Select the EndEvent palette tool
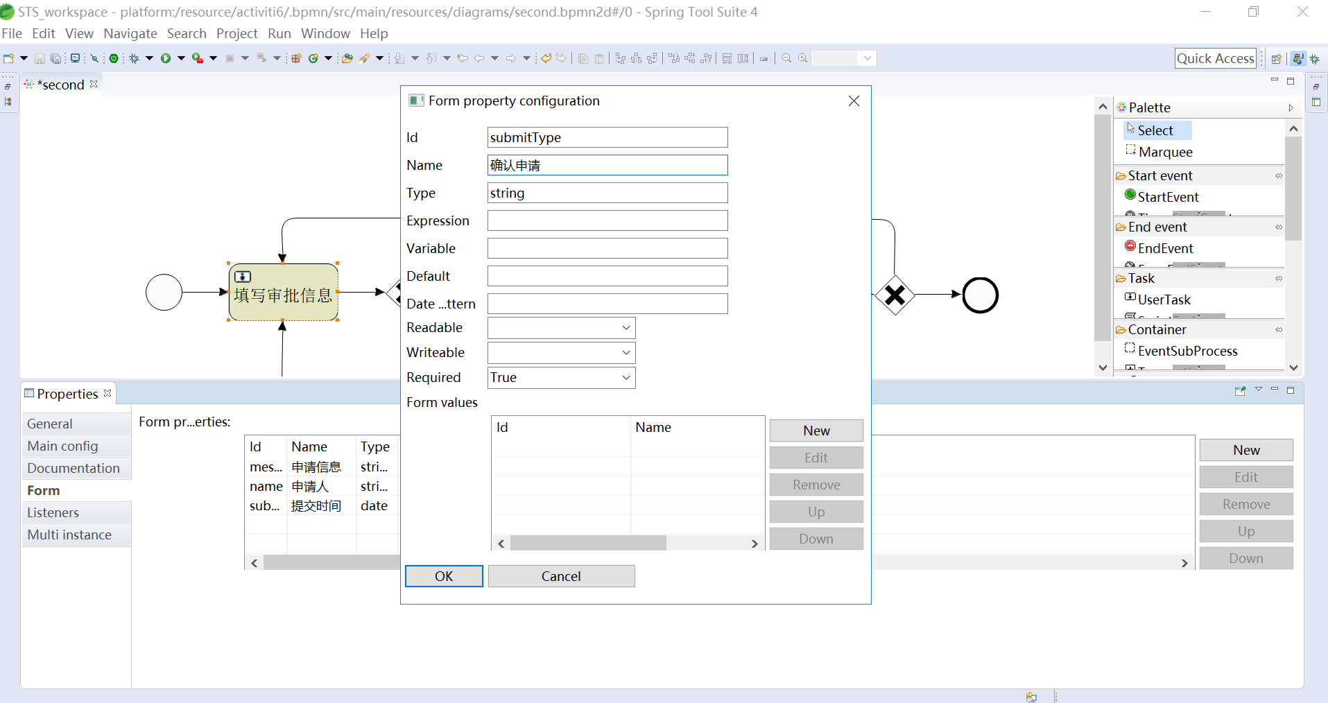The image size is (1328, 703). coord(1159,248)
